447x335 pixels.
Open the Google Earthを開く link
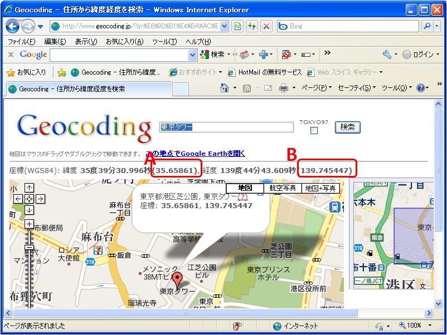click(x=195, y=154)
